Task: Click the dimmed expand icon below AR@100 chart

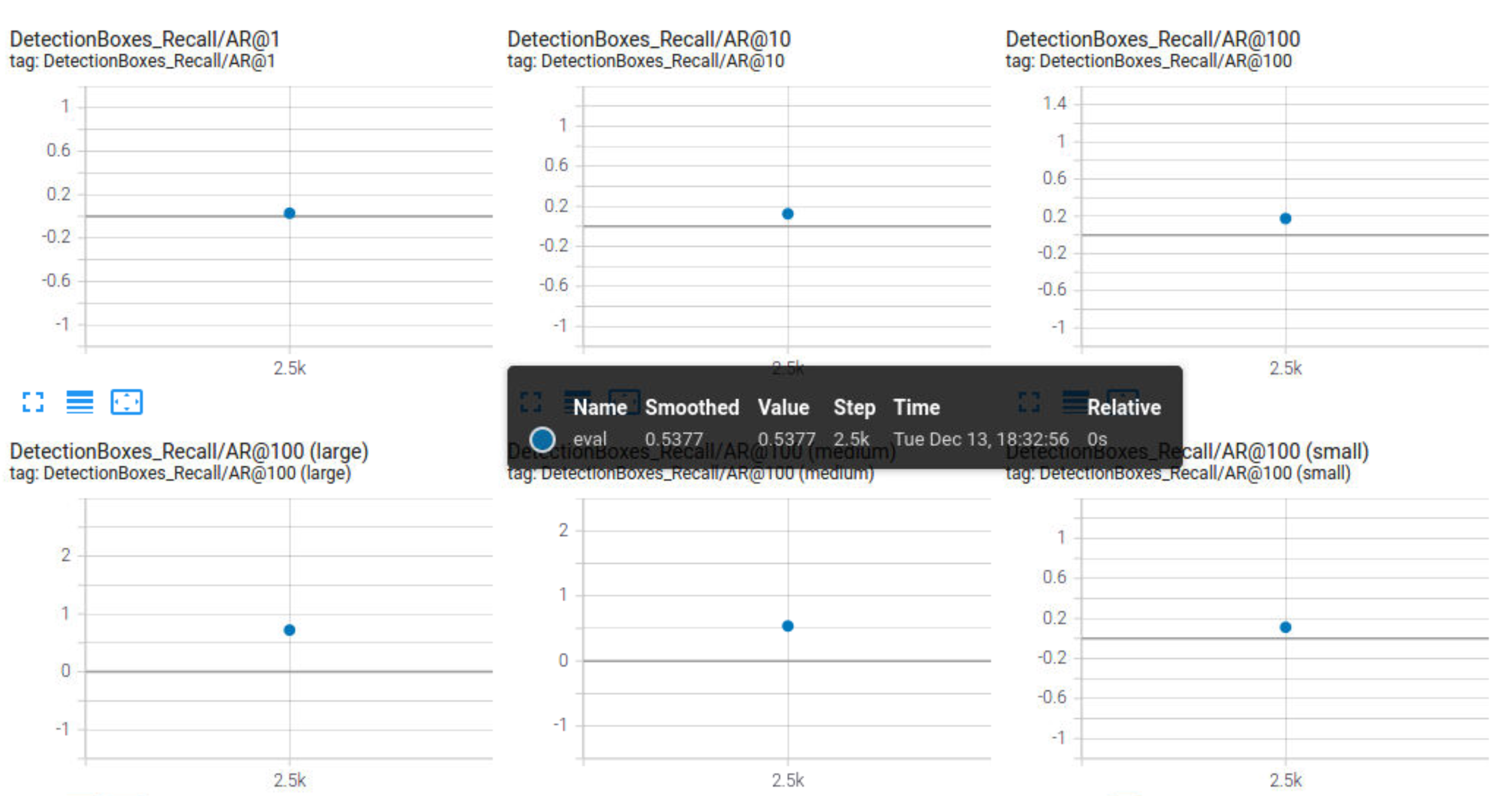Action: [x=1029, y=402]
